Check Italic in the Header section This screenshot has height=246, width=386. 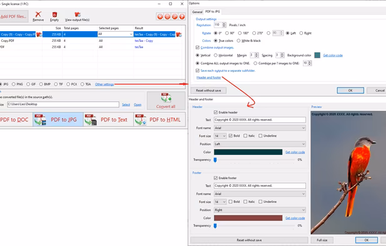(x=245, y=135)
